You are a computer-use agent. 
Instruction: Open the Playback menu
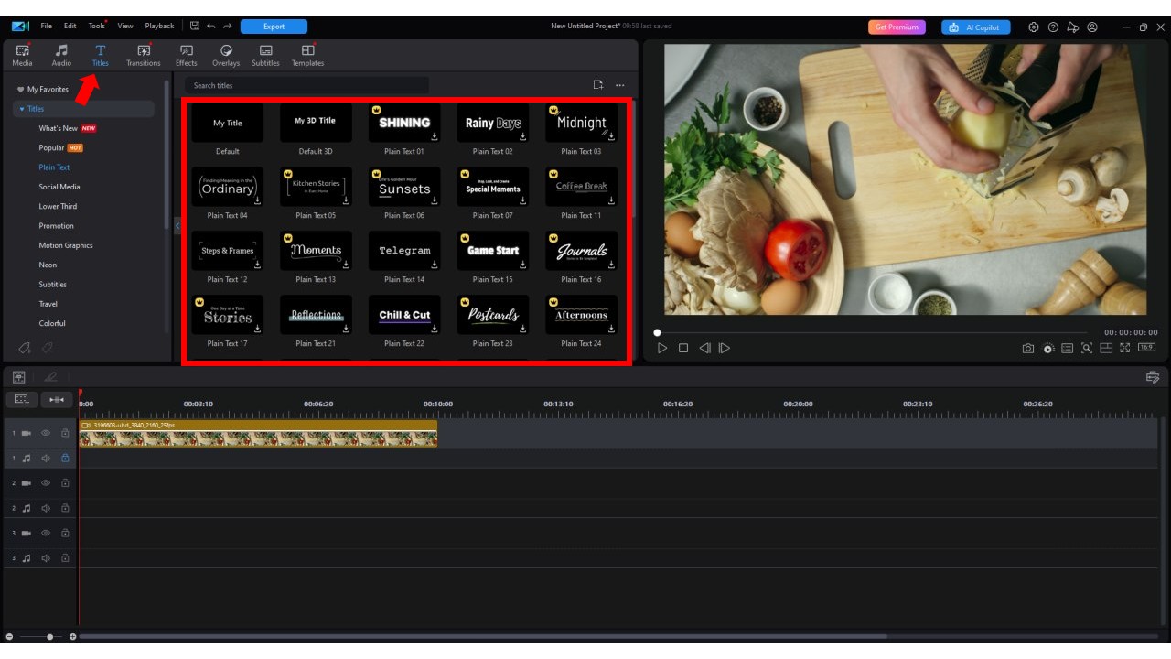[x=159, y=27]
